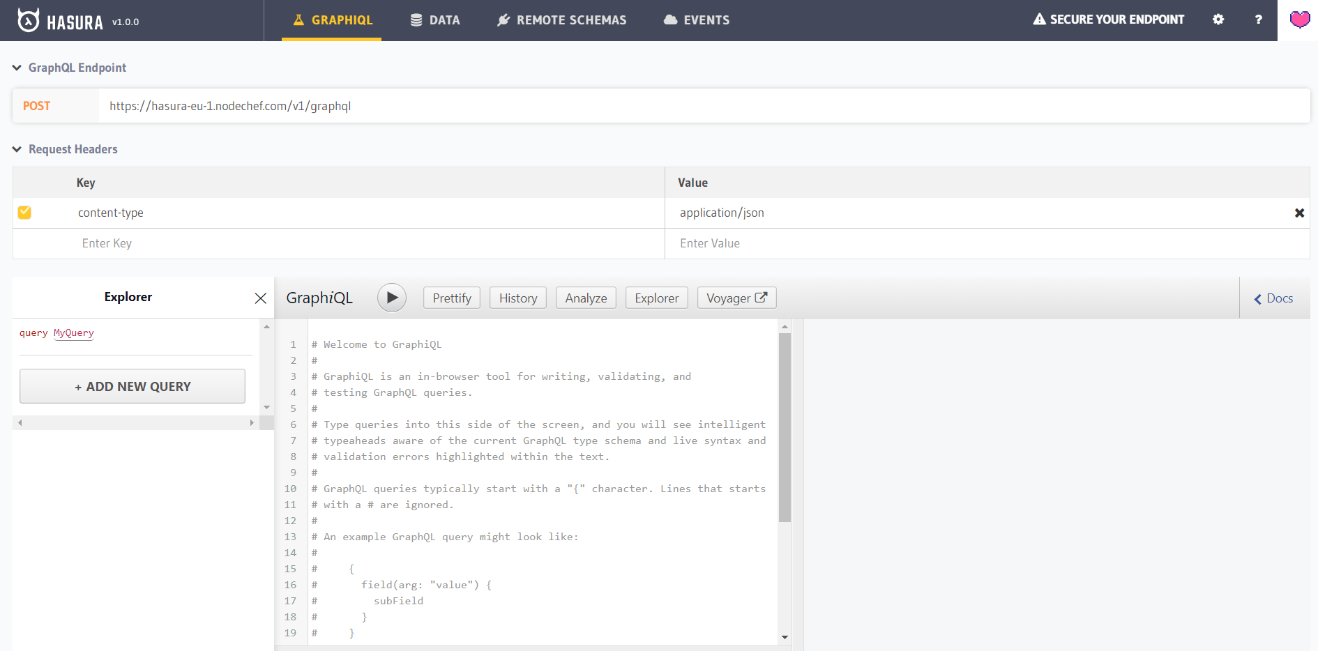Click the editor vertical scrollbar thumb
This screenshot has height=651, width=1318.
coord(785,427)
